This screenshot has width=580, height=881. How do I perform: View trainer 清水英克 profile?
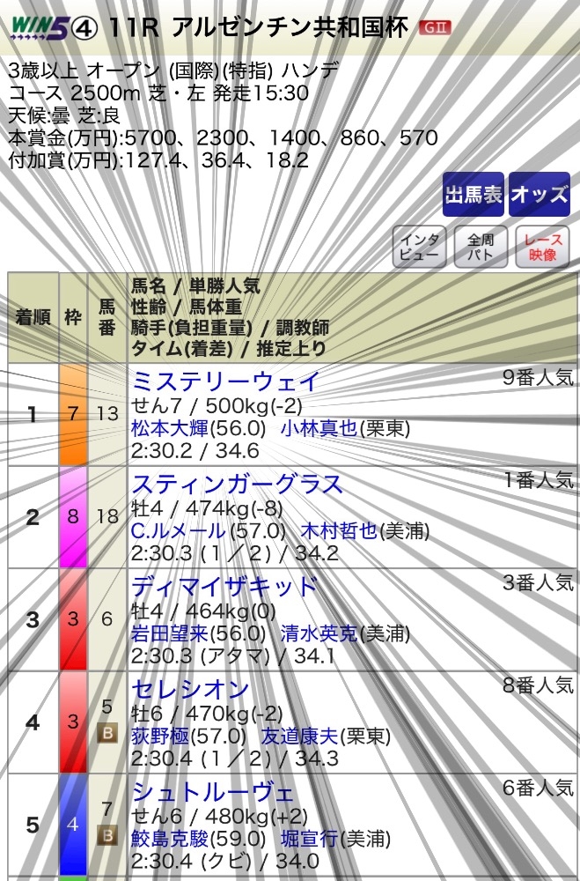point(320,633)
